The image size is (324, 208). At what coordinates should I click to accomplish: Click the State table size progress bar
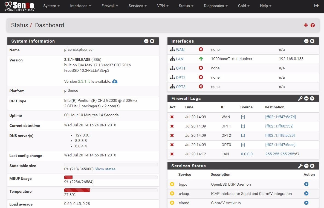(111, 165)
